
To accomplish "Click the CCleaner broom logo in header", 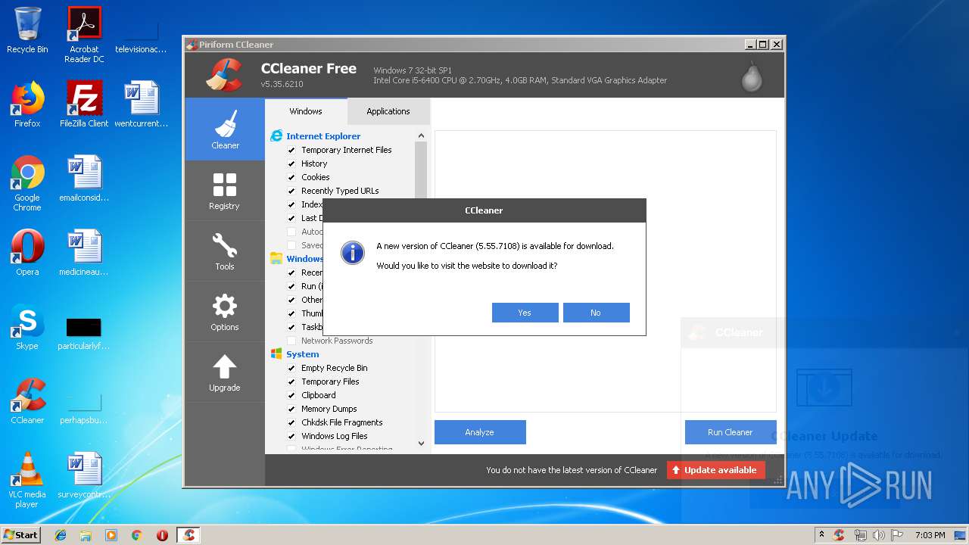I will point(224,74).
